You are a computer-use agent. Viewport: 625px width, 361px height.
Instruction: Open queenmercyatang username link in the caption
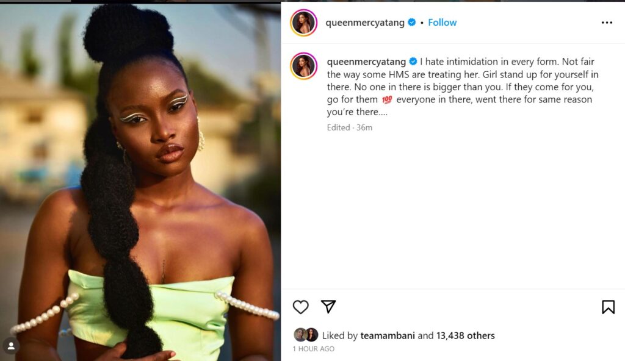coord(367,62)
